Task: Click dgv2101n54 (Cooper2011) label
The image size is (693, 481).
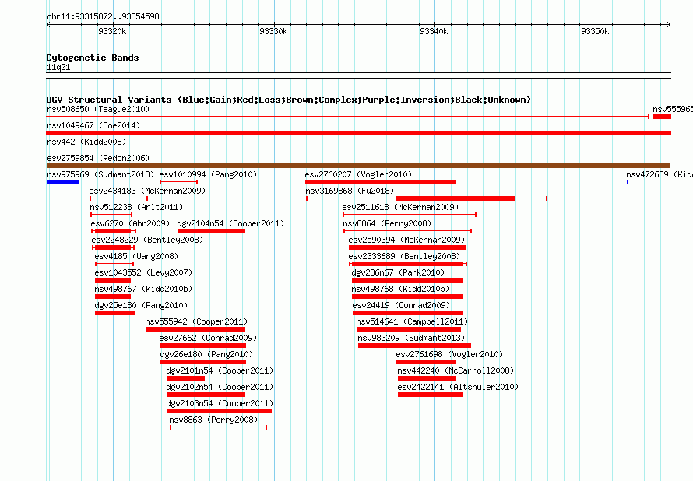Action: [220, 370]
